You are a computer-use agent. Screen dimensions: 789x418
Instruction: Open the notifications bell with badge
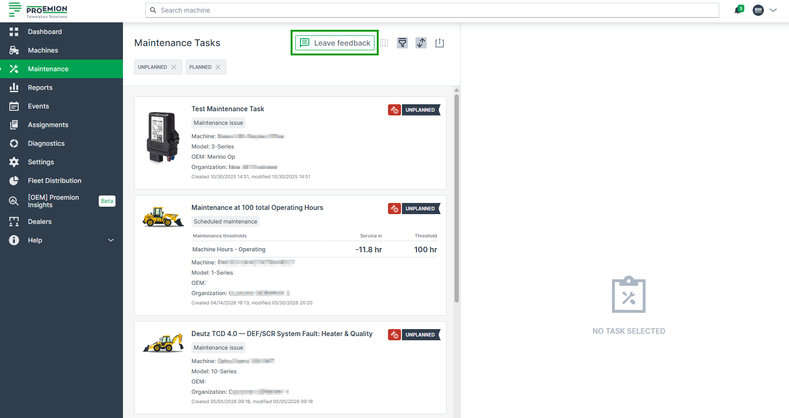(739, 10)
